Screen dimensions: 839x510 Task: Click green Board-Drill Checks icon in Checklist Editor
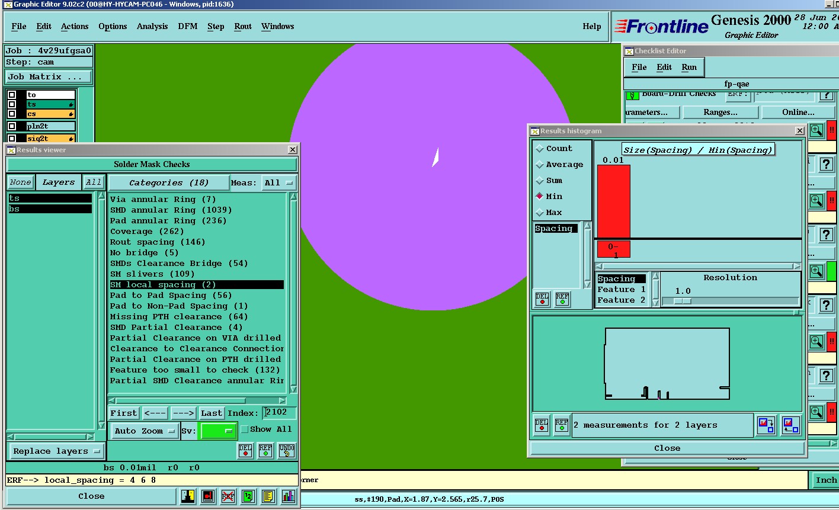[633, 94]
